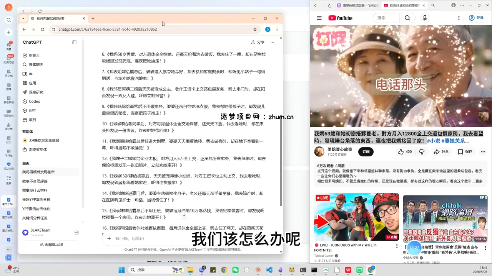Select the 情感长视频数据 browser tab
Image resolution: width=492 pixels, height=276 pixels.
pyautogui.click(x=358, y=5)
